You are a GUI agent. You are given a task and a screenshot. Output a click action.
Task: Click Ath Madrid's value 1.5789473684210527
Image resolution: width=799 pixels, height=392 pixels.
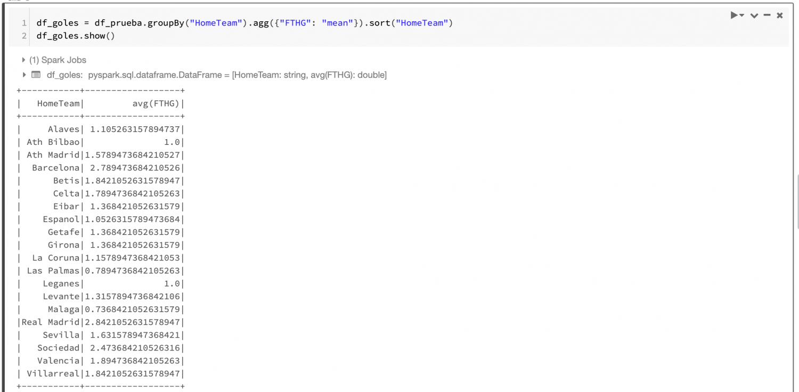point(132,154)
